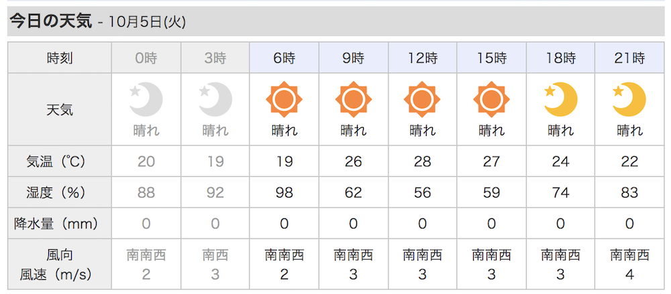Select the 6時 column header
The width and height of the screenshot is (671, 294).
click(x=284, y=58)
